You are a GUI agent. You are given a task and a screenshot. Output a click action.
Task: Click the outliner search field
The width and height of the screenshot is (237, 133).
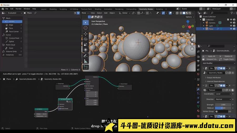tap(219, 13)
